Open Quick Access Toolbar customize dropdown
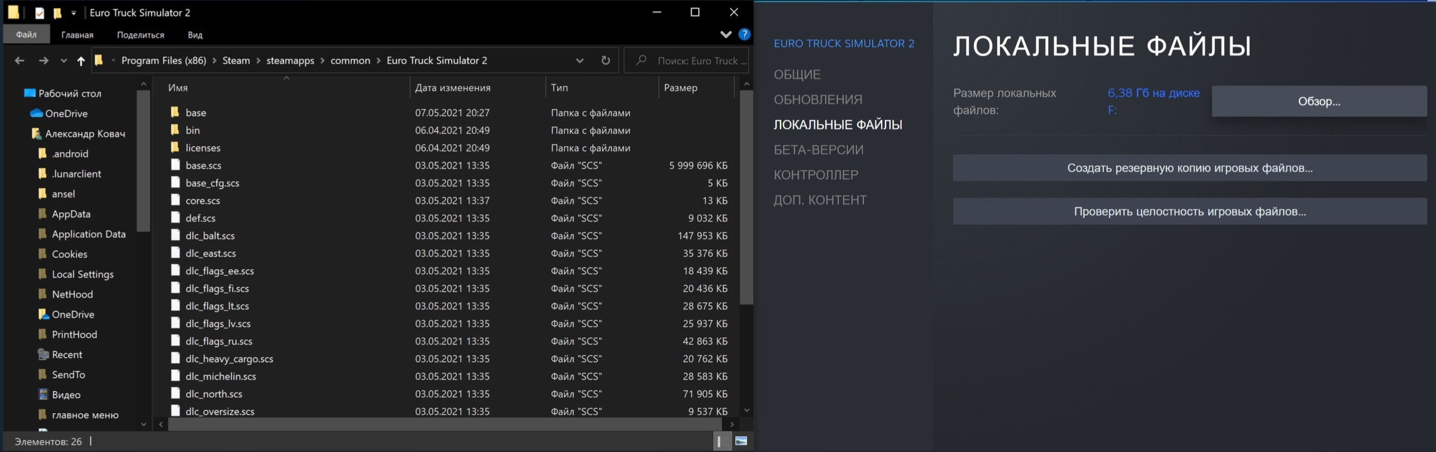1436x452 pixels. [x=74, y=13]
